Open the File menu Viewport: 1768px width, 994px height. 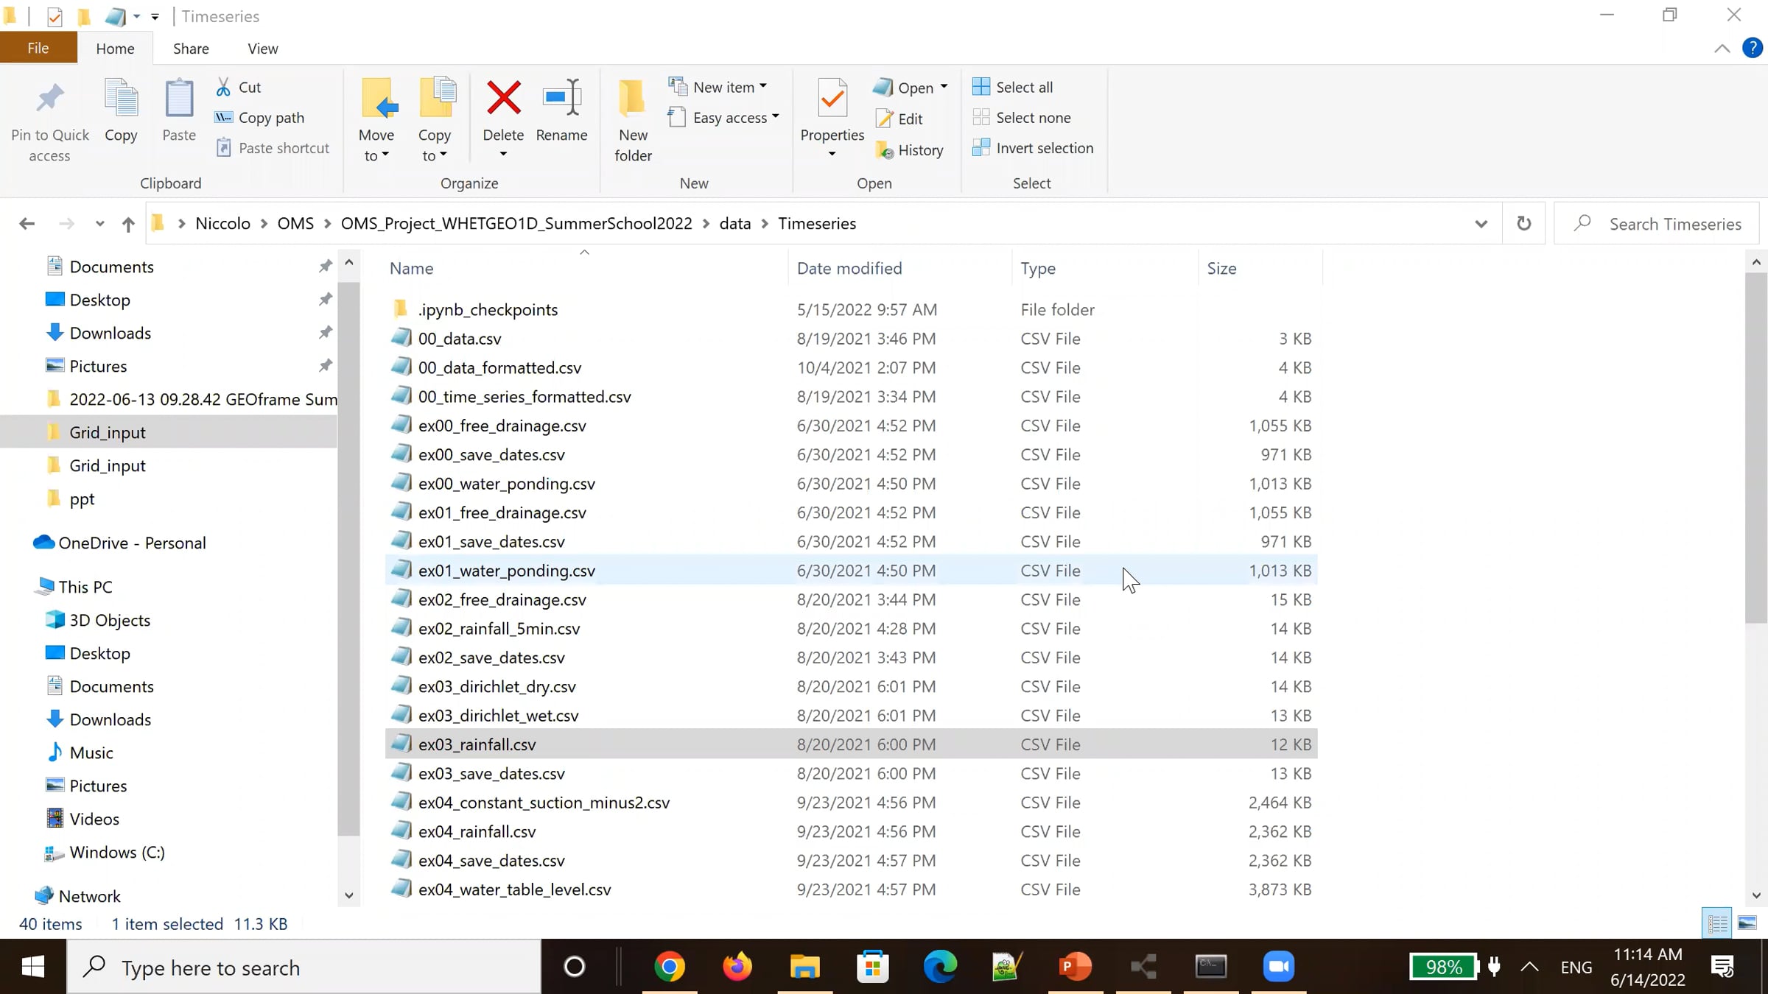click(38, 48)
